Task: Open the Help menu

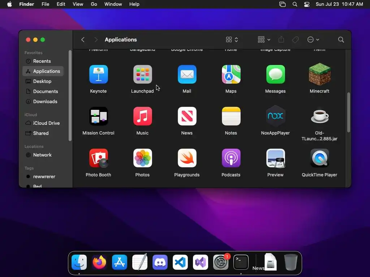Action: pyautogui.click(x=134, y=4)
